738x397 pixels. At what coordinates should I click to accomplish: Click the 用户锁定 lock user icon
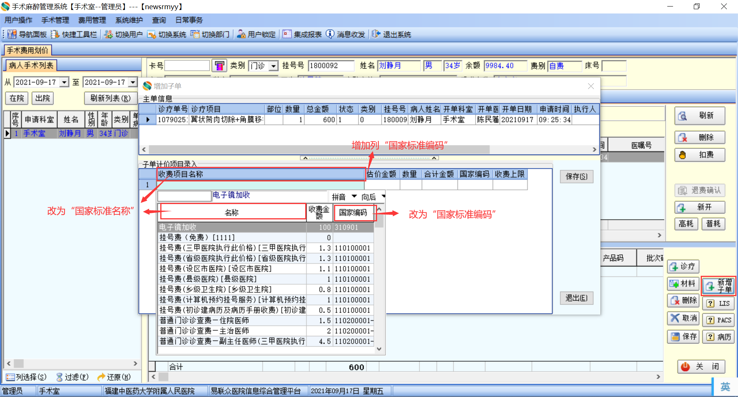coord(241,35)
